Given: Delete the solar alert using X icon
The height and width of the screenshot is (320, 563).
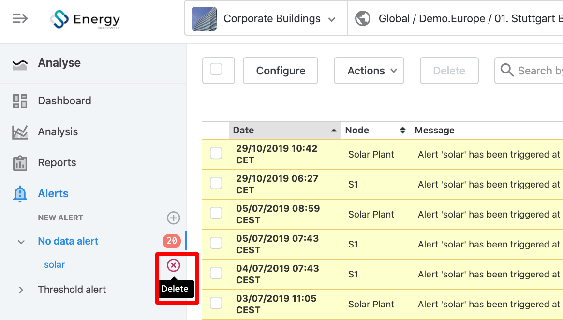Looking at the screenshot, I should [174, 265].
